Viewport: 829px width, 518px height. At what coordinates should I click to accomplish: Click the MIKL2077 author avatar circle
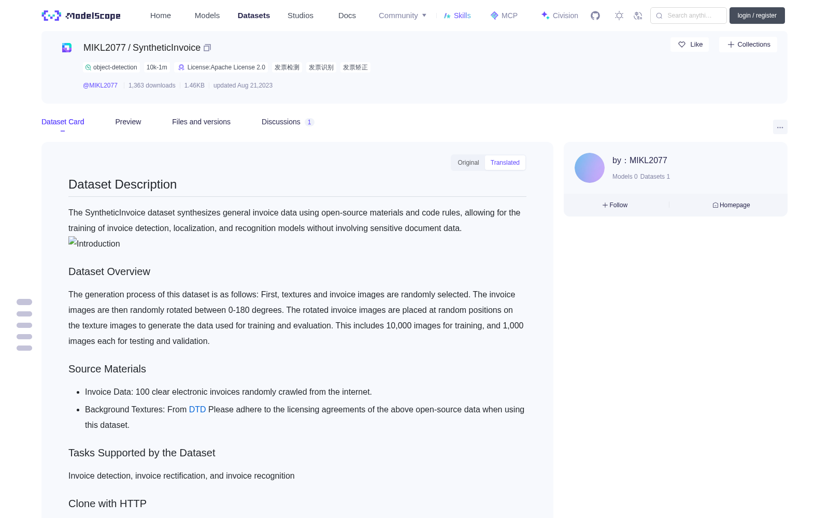590,168
